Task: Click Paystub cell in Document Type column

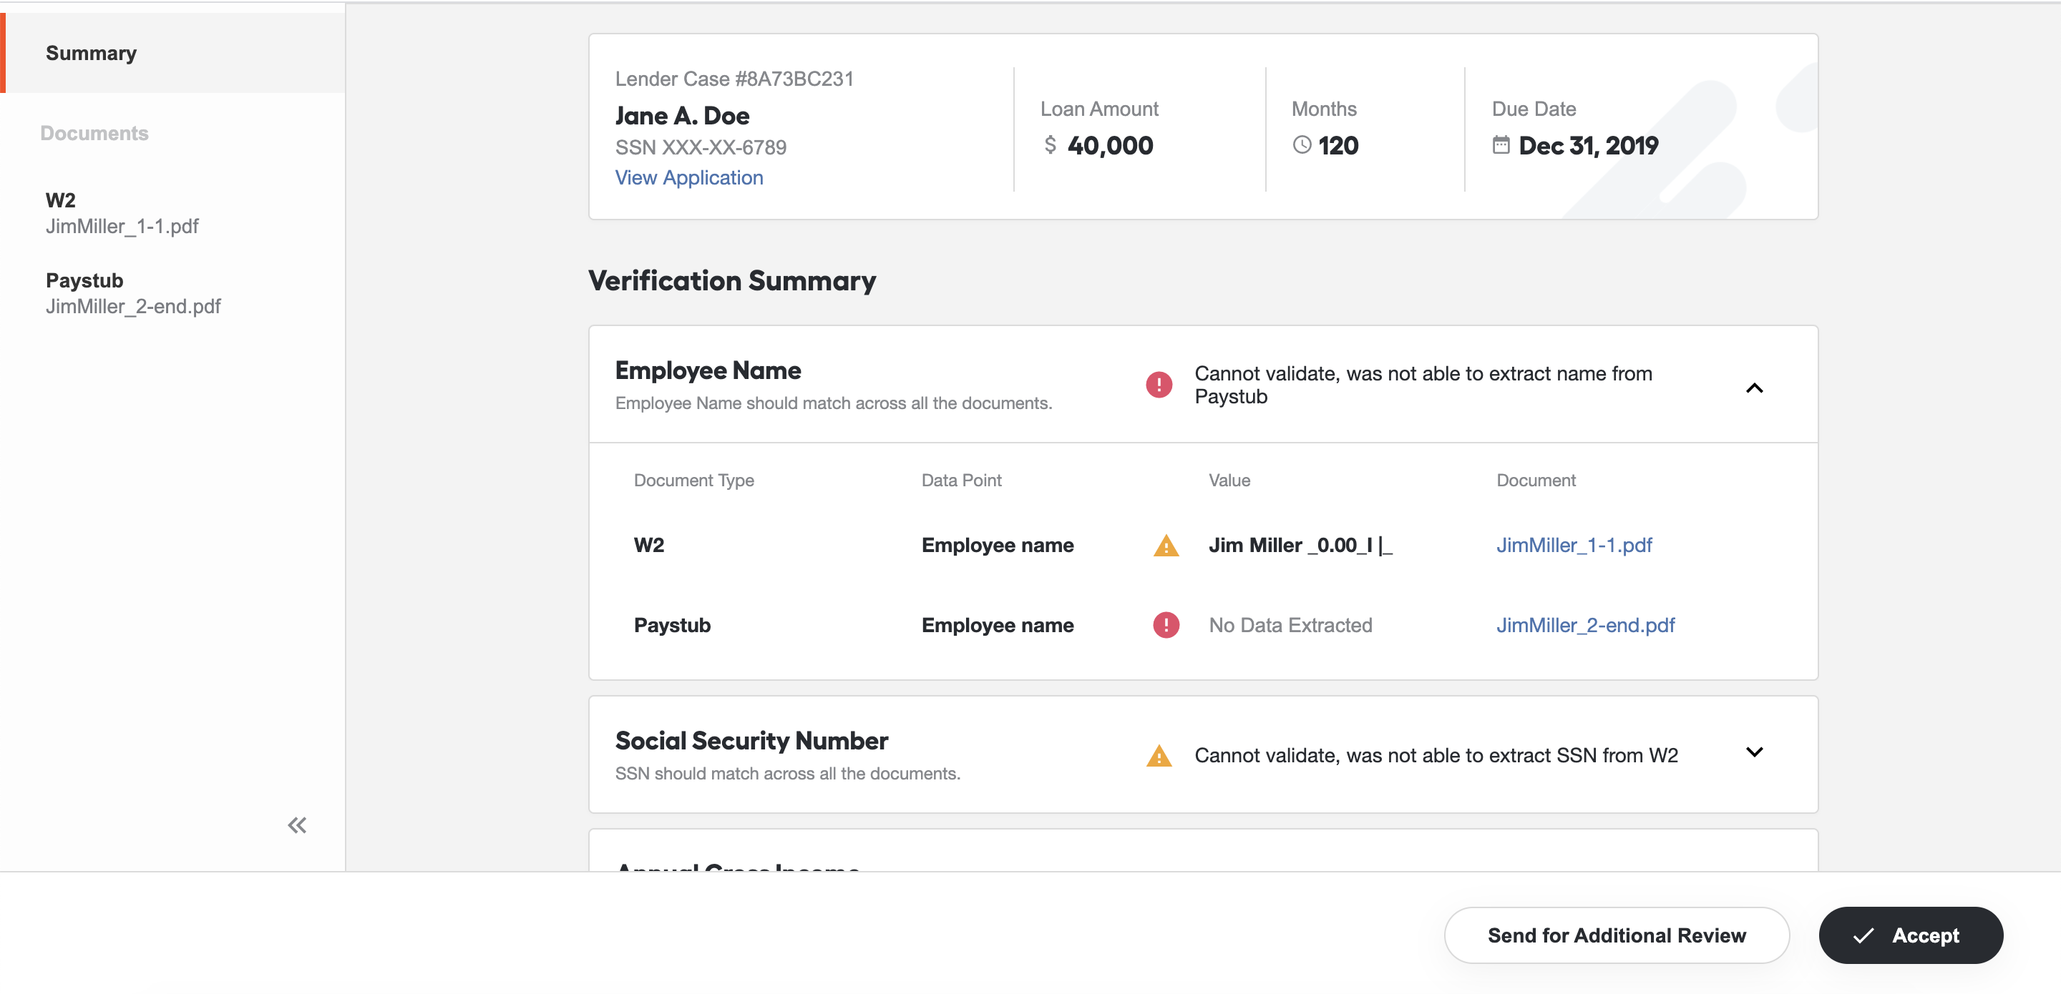Action: click(672, 625)
